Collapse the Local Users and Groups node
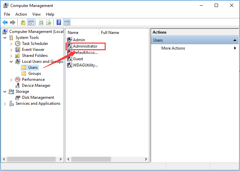Screen dimensions: 240x171 [x=11, y=62]
